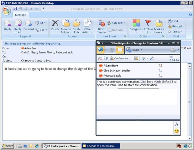Click the chat options icon right of Invite
This screenshot has width=194, height=150.
point(173,50)
